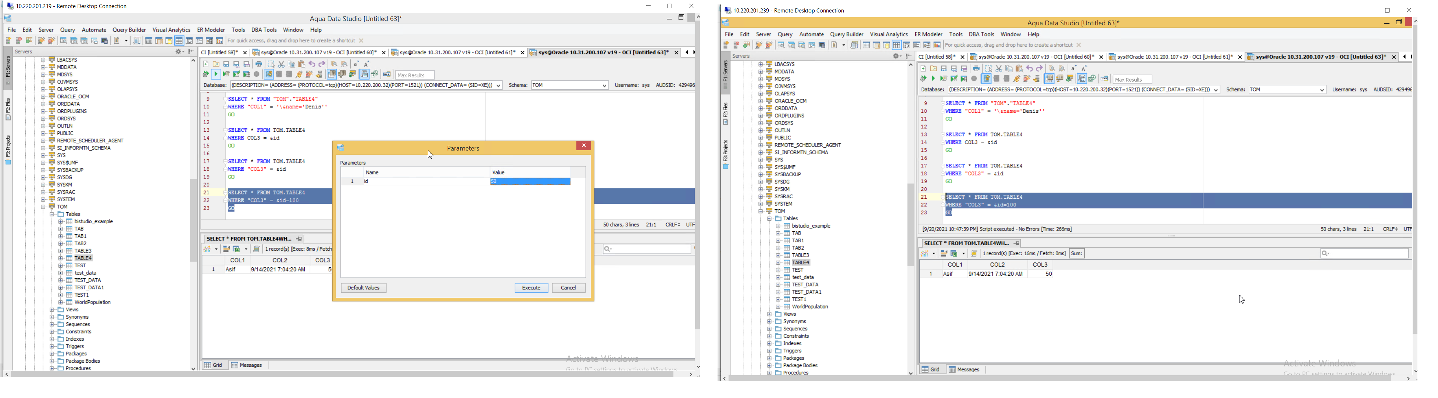This screenshot has width=1438, height=398.
Task: Toggle grid results display button, left window toolbar
Action: pyautogui.click(x=332, y=74)
